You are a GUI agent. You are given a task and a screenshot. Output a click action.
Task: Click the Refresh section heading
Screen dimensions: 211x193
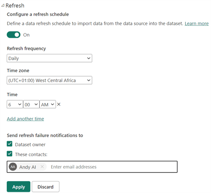point(15,6)
